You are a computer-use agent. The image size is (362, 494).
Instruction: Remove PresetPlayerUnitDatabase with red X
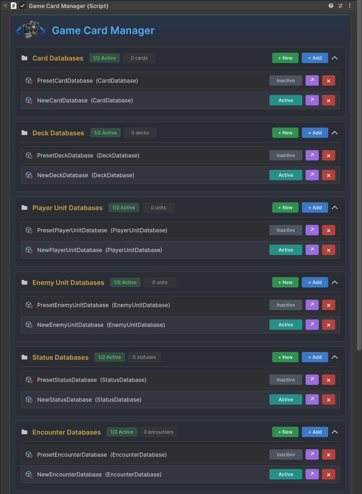point(328,231)
